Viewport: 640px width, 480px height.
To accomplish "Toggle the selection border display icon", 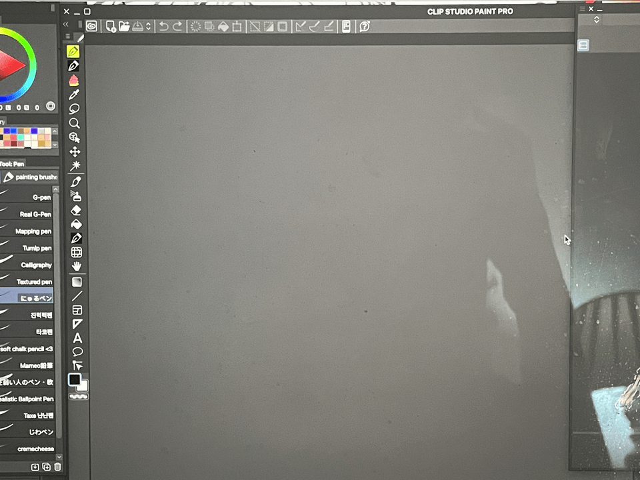I will [x=283, y=27].
